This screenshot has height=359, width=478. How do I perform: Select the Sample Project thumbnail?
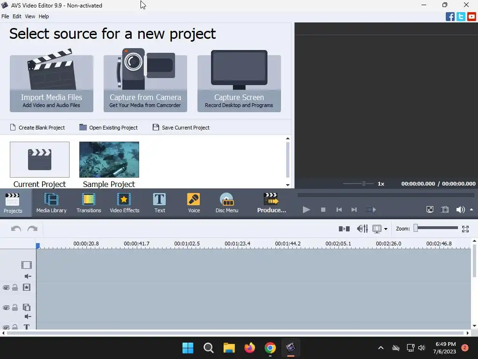click(109, 159)
